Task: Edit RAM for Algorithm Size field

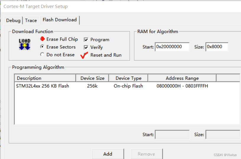Action: point(217,47)
